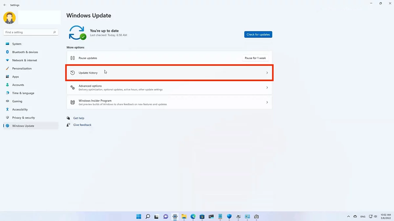Open Microsoft Store from the taskbar

coord(202,216)
